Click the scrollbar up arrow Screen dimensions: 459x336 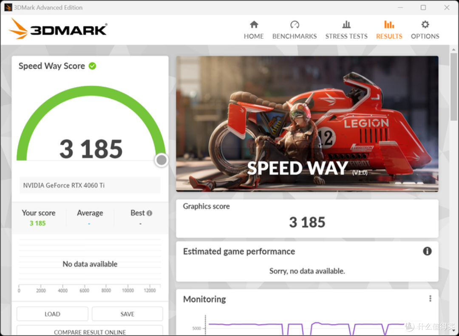(453, 49)
